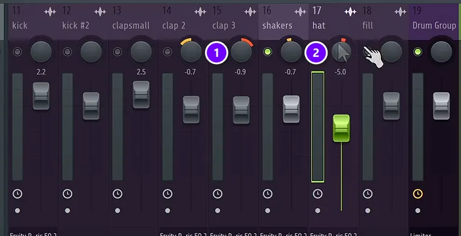Screen dimensions: 461x236
Task: Click the clap 3 pan knob
Action: (241, 52)
